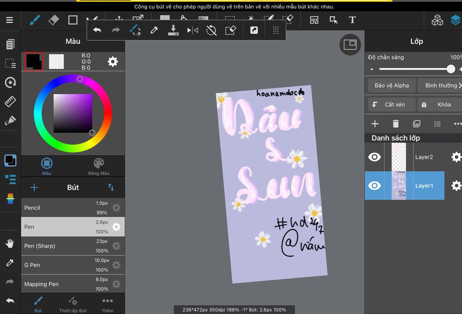This screenshot has height=314, width=462.
Task: Open the layer more-options ellipsis menu
Action: [x=457, y=124]
